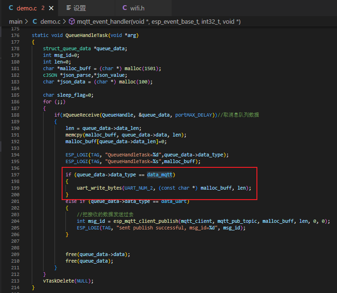
Task: Click the C file icon on demo.c tab
Action: [x=11, y=8]
